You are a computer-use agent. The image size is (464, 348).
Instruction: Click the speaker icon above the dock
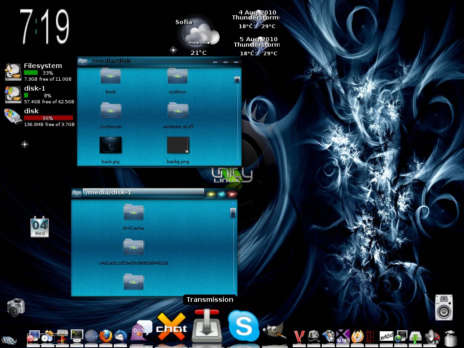tap(443, 307)
